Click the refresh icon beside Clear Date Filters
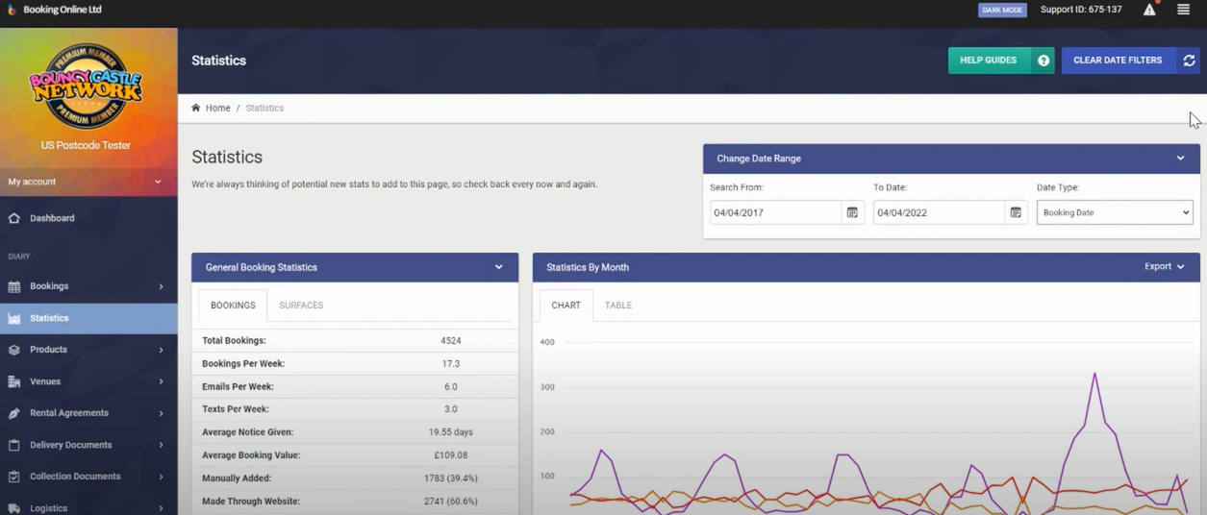Image resolution: width=1207 pixels, height=515 pixels. point(1189,61)
